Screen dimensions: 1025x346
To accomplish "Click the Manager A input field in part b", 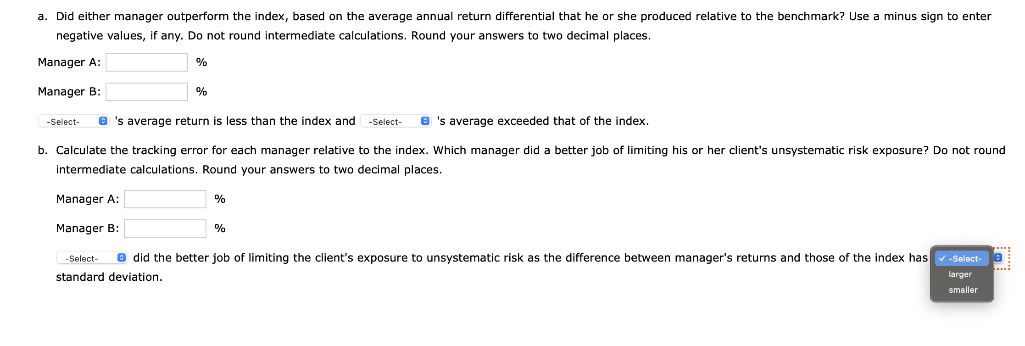I will pos(164,199).
